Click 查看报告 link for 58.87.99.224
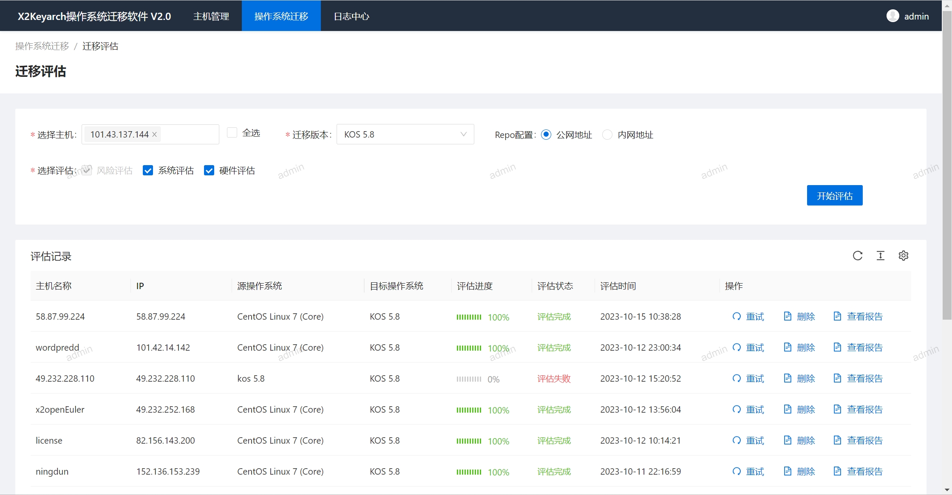This screenshot has width=952, height=495. [864, 317]
